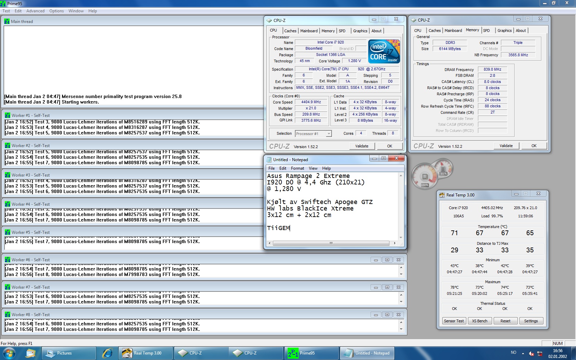
Task: Switch to the SPD tab in right CPU-Z
Action: pyautogui.click(x=487, y=31)
